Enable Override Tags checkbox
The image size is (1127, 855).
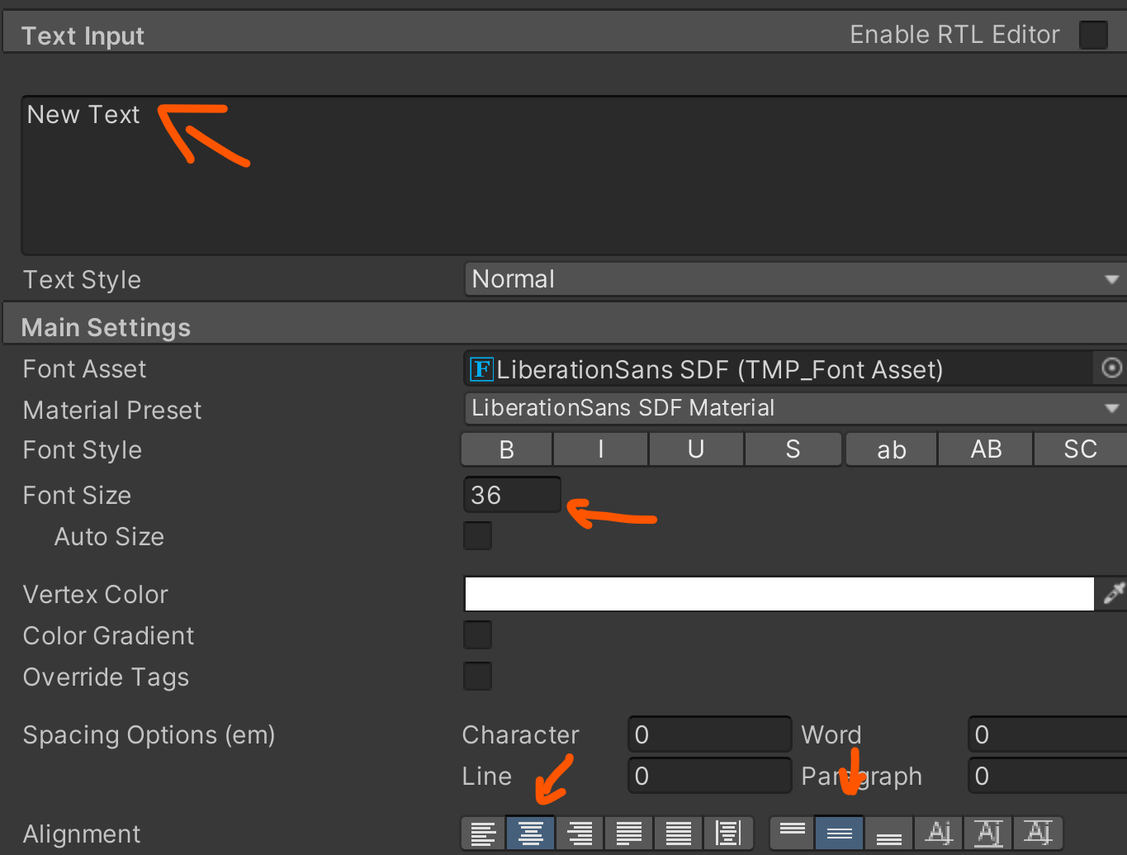click(x=478, y=676)
